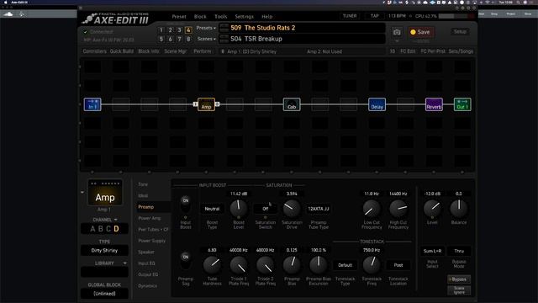Select the Delay block on the grid

coord(377,104)
